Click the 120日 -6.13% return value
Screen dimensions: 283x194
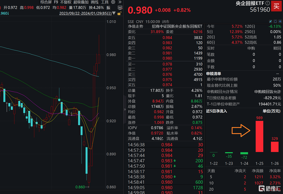pos(275,27)
